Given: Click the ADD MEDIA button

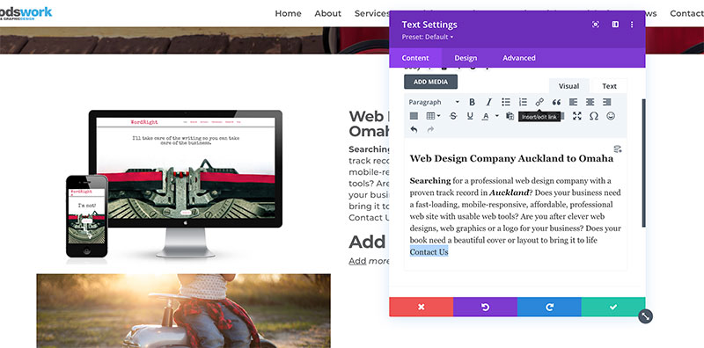Looking at the screenshot, I should pyautogui.click(x=430, y=82).
